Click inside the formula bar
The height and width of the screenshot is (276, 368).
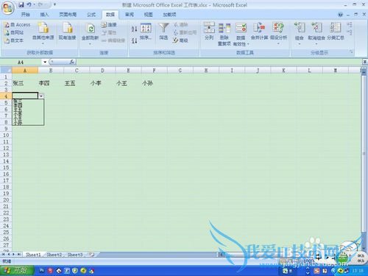(219, 62)
